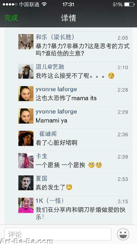
Task: Tap the emoji smiley button
Action: [x=123, y=234]
